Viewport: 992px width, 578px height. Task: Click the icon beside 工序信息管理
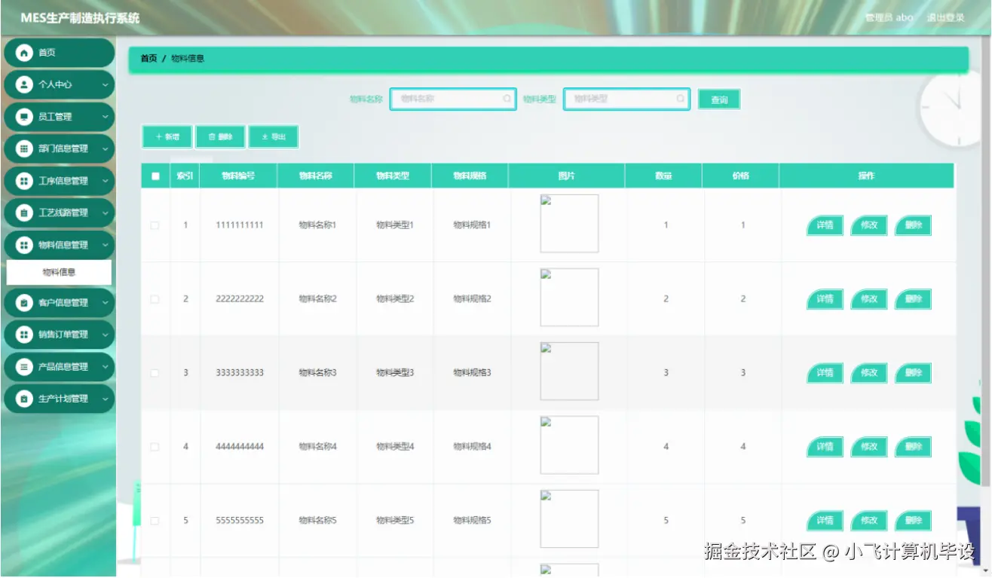[24, 181]
